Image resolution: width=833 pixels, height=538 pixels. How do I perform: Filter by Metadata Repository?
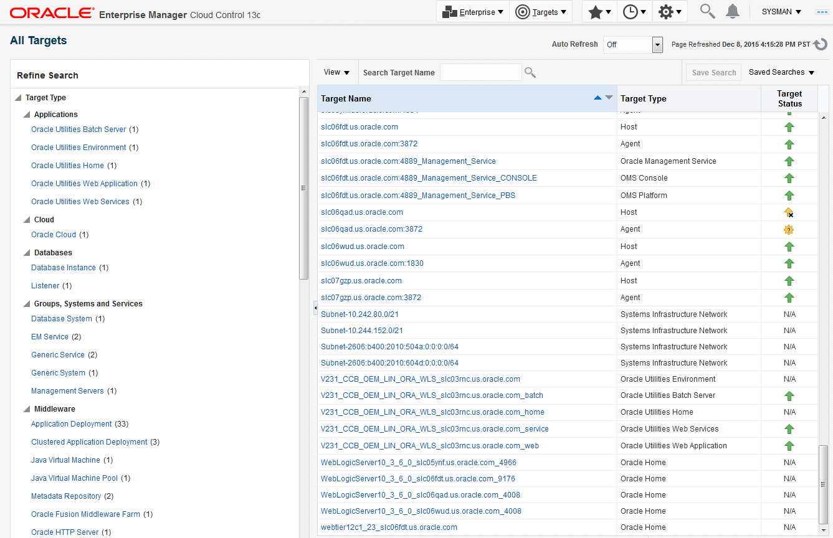[66, 496]
